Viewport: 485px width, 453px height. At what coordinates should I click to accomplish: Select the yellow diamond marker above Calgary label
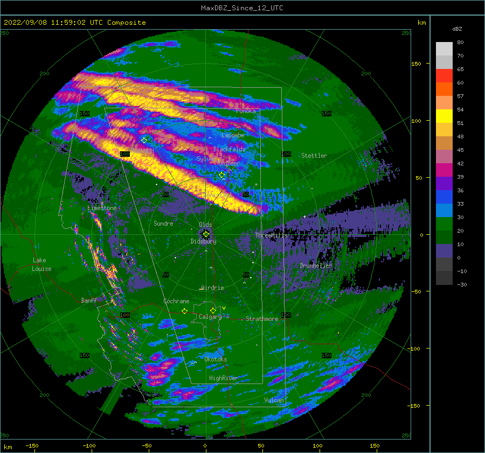pos(213,310)
